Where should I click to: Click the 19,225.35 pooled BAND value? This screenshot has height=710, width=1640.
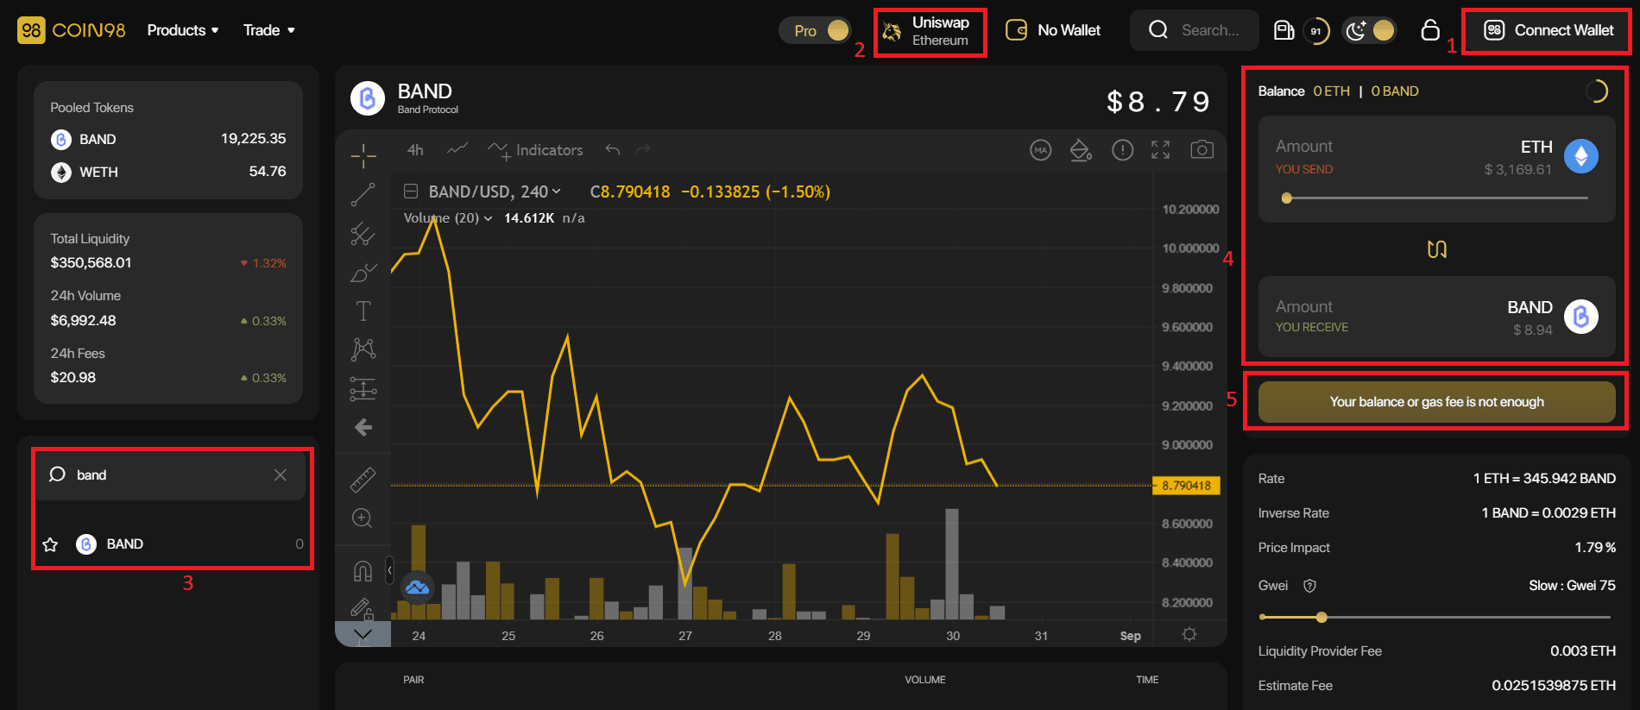pos(253,139)
